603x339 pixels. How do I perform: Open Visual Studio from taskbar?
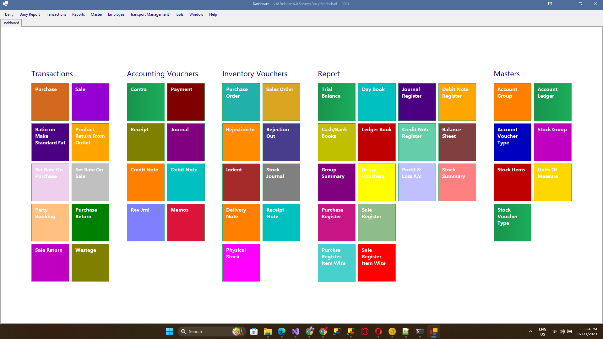pos(295,331)
